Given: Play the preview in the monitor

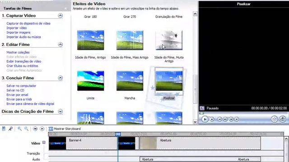Looking at the screenshot, I should coord(205,119).
